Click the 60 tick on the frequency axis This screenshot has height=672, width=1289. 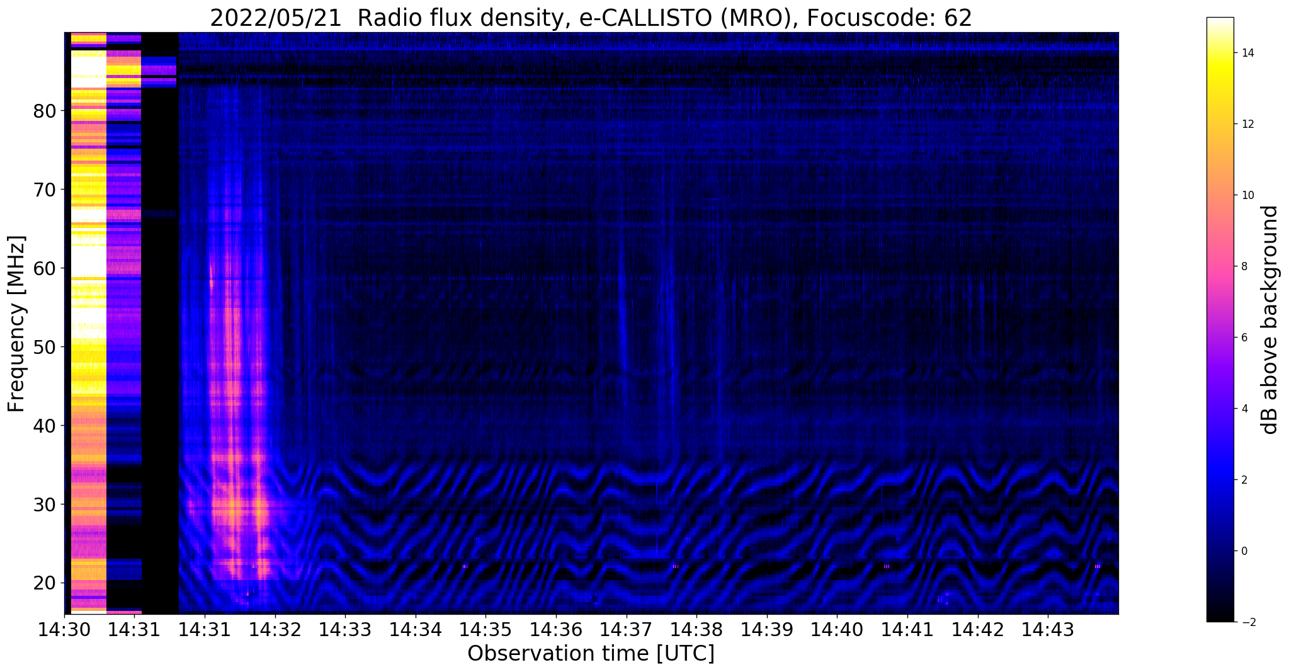[x=45, y=268]
